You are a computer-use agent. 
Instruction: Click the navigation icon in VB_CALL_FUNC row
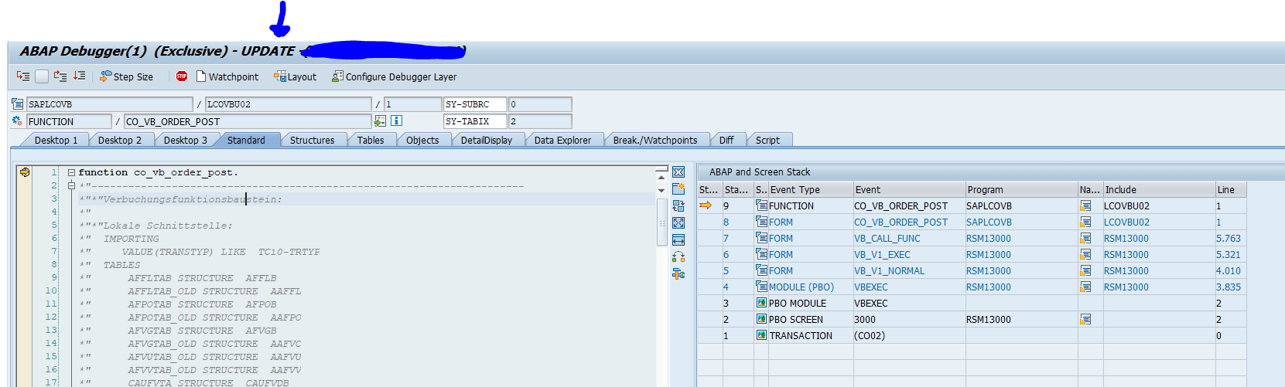coord(1085,238)
